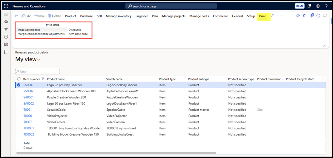Open the settings gear icon

point(318,6)
